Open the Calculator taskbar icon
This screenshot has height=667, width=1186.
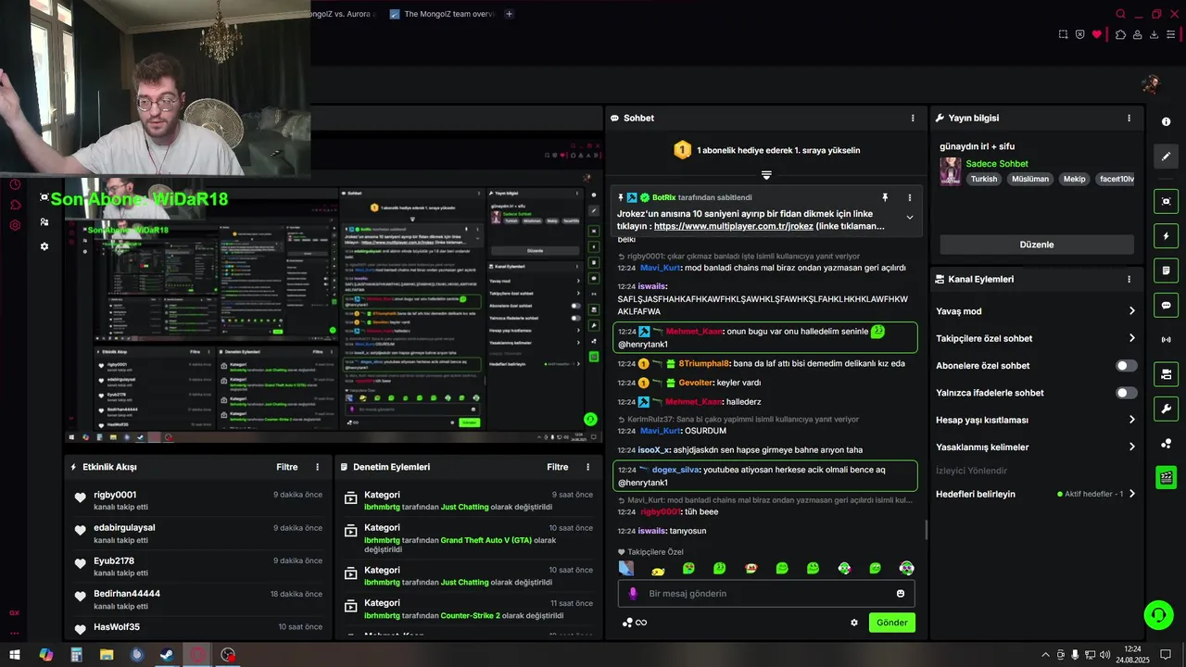pyautogui.click(x=76, y=655)
